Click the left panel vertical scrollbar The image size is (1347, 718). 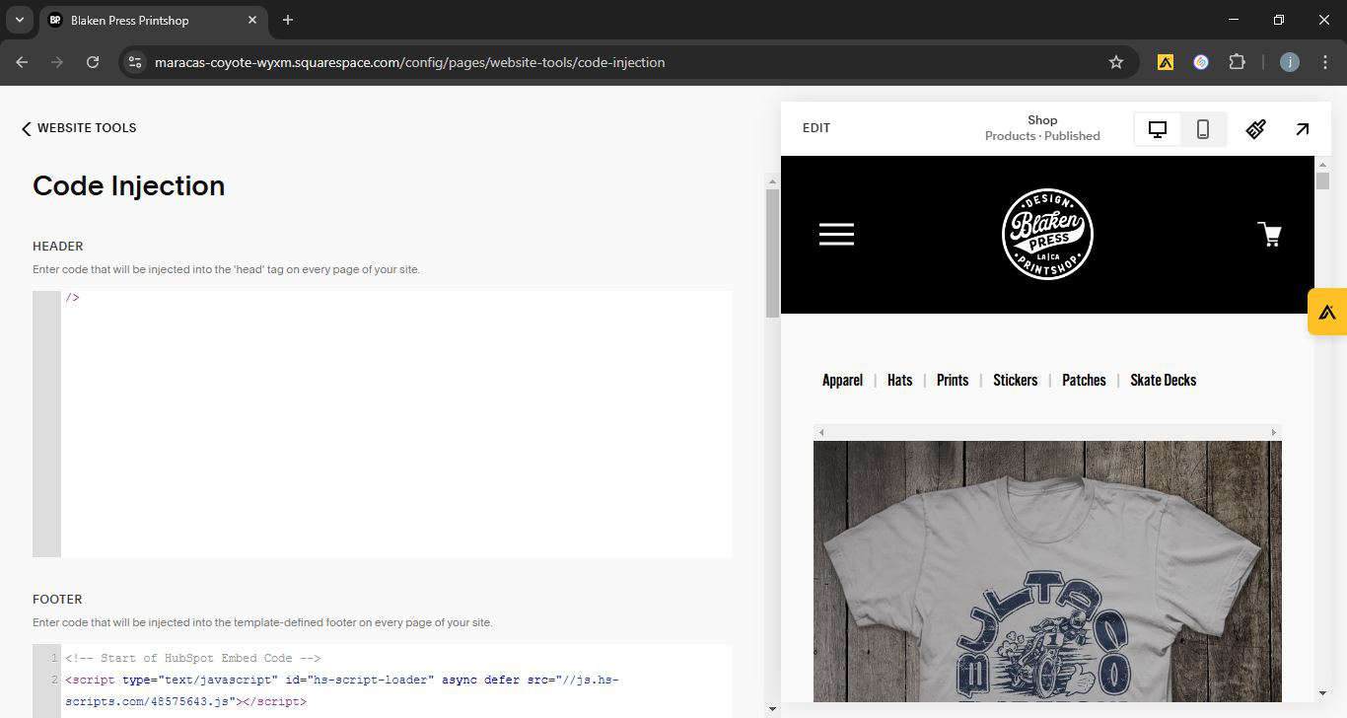point(772,252)
